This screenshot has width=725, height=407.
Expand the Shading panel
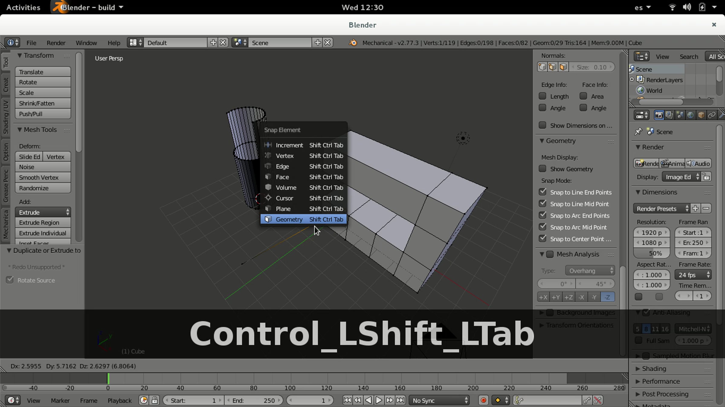[638, 369]
